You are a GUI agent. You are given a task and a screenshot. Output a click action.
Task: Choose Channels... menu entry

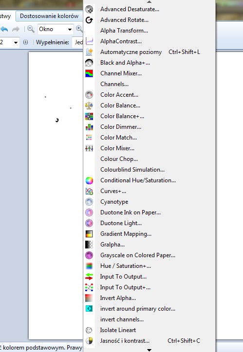pos(150,84)
